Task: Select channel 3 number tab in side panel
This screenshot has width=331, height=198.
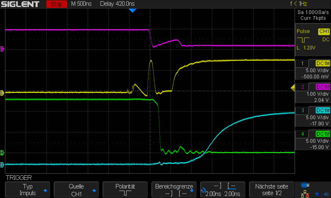Action: (302, 111)
